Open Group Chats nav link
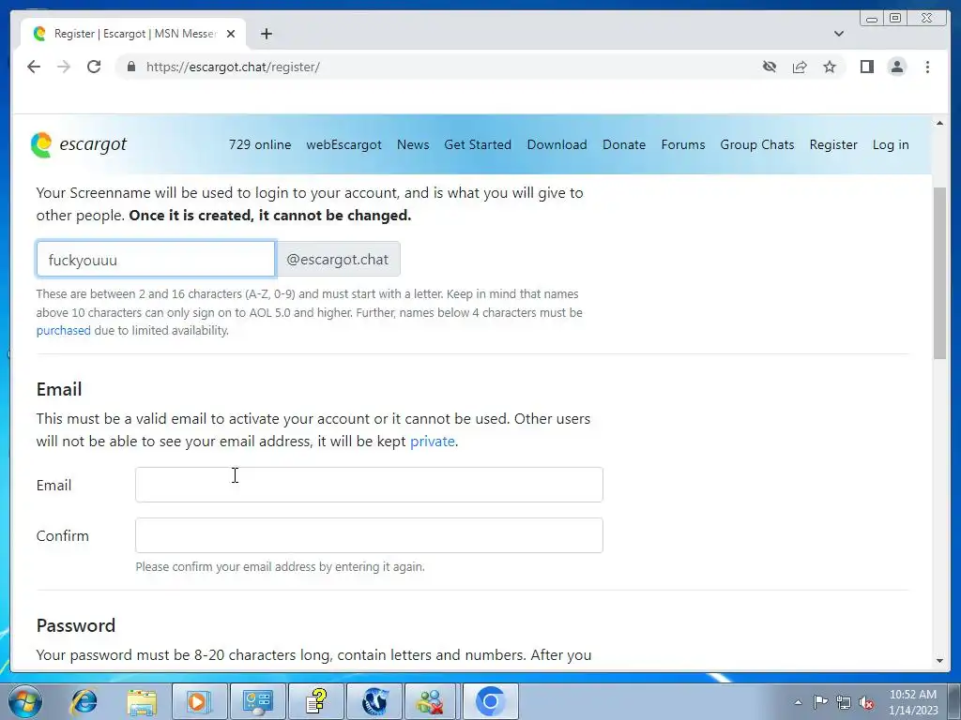This screenshot has width=961, height=720. (757, 145)
